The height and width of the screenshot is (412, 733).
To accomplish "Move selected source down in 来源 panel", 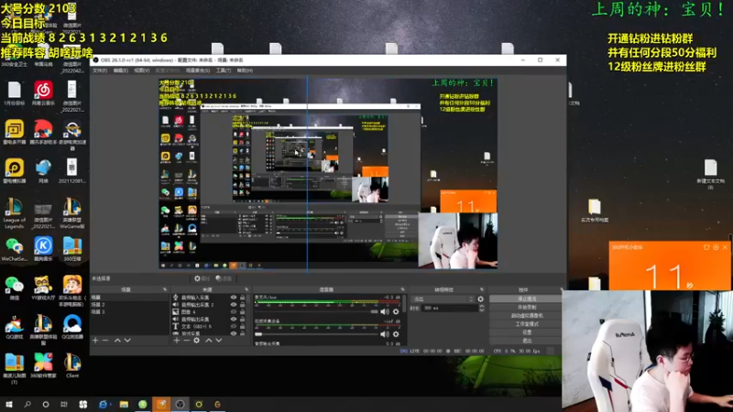I will point(218,341).
